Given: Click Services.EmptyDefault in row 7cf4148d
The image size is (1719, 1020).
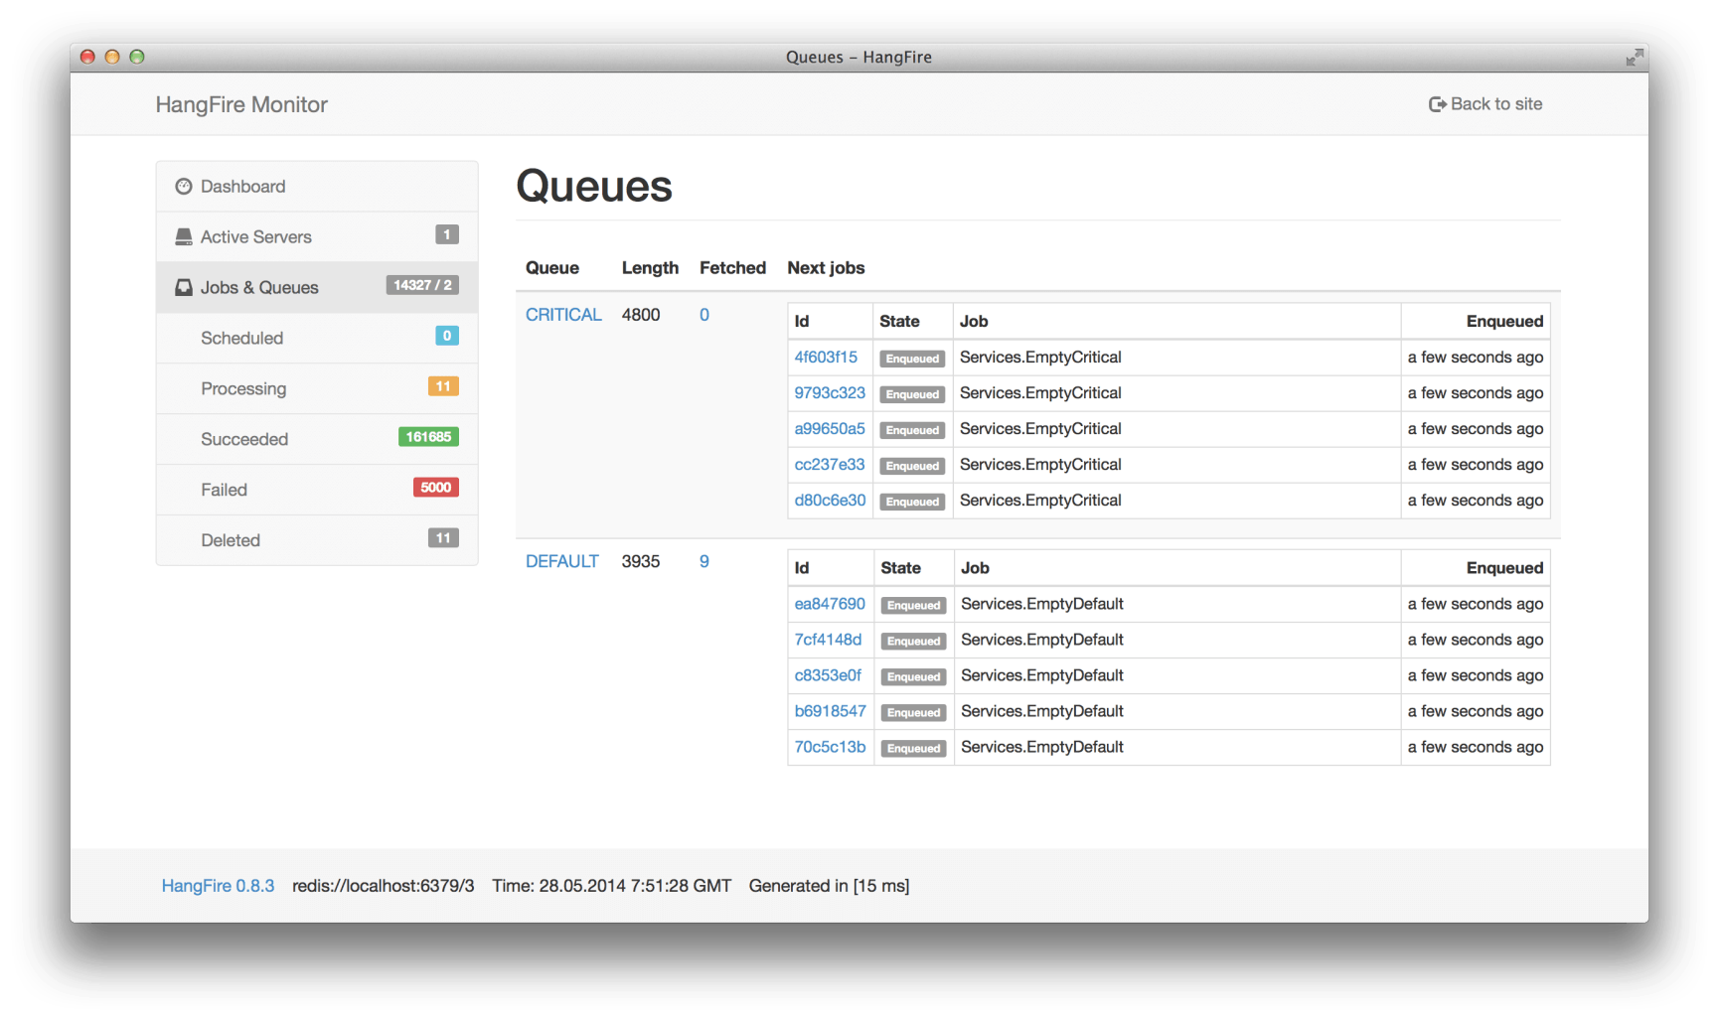Looking at the screenshot, I should (x=1042, y=640).
